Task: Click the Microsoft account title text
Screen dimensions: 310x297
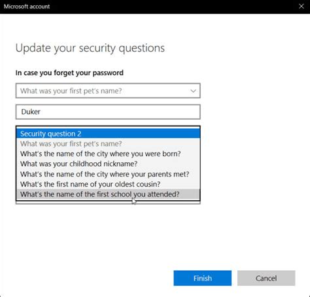Action: (27, 7)
